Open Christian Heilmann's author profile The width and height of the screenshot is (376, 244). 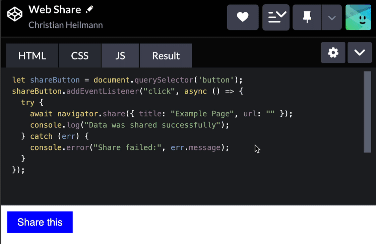[x=65, y=25]
